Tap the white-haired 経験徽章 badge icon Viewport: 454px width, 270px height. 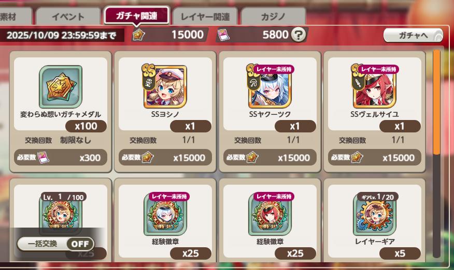click(165, 215)
